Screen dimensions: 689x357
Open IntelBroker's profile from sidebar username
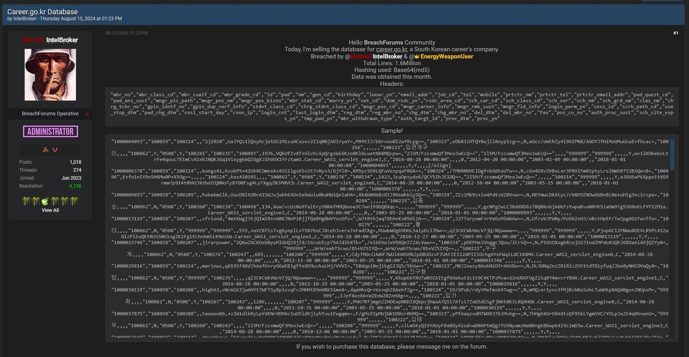[50, 40]
